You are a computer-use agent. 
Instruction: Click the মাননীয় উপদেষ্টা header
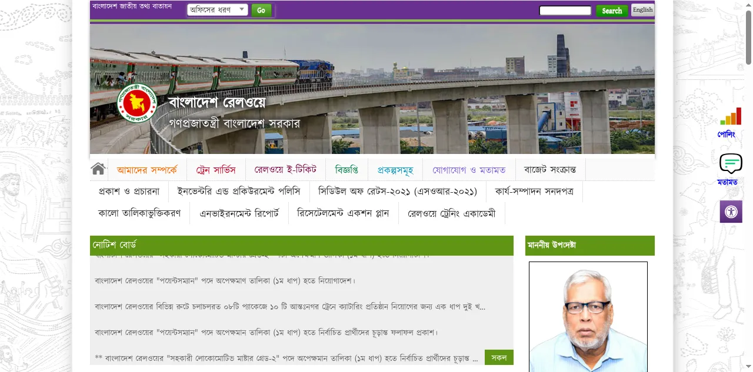coord(590,245)
